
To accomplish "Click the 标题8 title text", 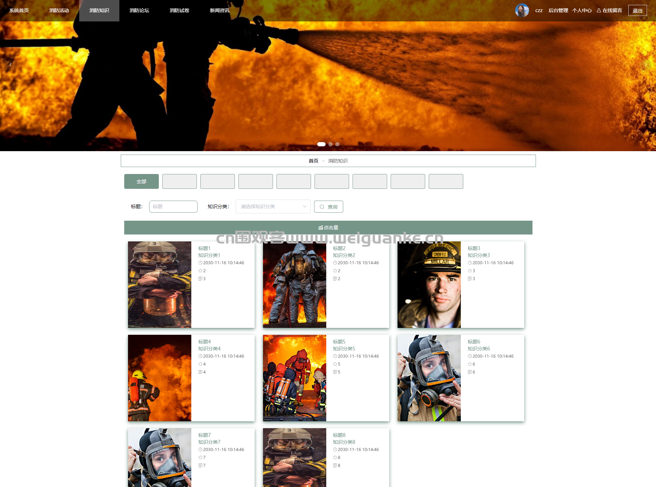I will (x=339, y=435).
